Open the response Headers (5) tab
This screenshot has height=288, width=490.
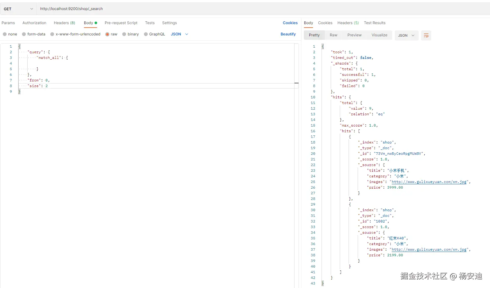click(348, 23)
